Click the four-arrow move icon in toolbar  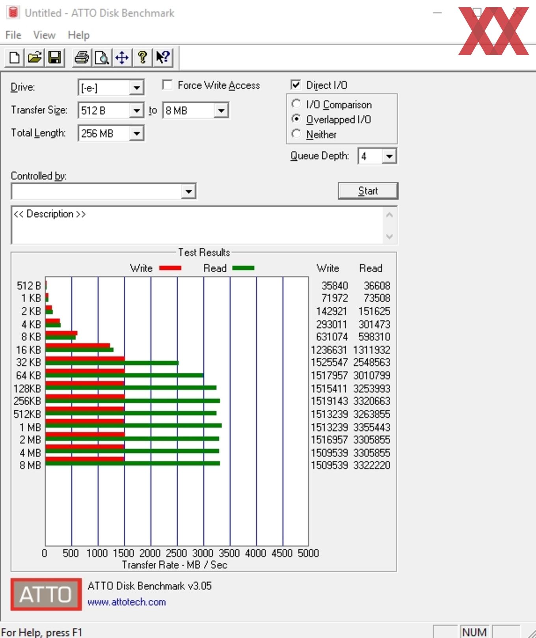[x=122, y=58]
